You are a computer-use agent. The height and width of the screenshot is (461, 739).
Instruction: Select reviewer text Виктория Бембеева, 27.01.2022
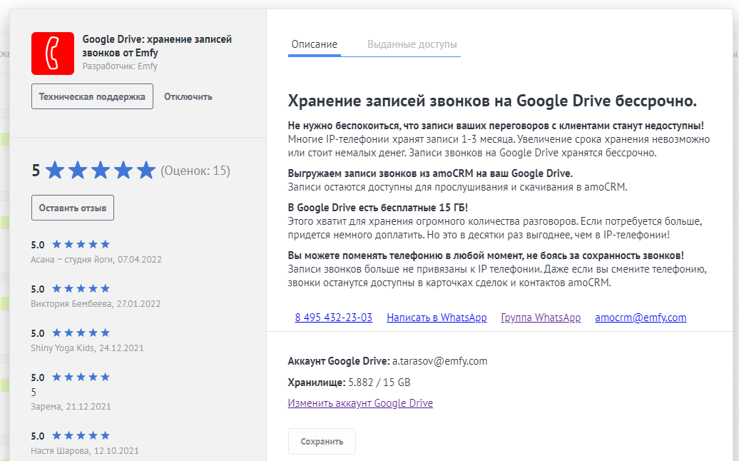pyautogui.click(x=96, y=304)
